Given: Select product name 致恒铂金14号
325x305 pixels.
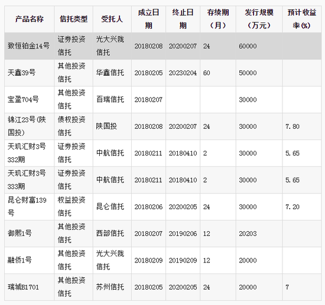Looking at the screenshot, I should click(28, 46).
